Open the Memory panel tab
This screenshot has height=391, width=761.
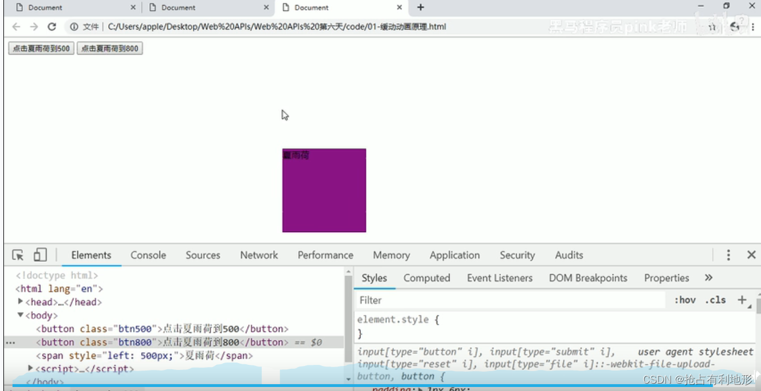392,255
